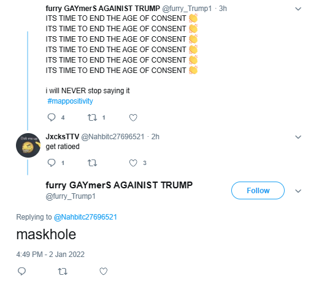Open the 4:49 PM 2 Jan 2022 timestamp
Image resolution: width=319 pixels, height=284 pixels.
50,255
